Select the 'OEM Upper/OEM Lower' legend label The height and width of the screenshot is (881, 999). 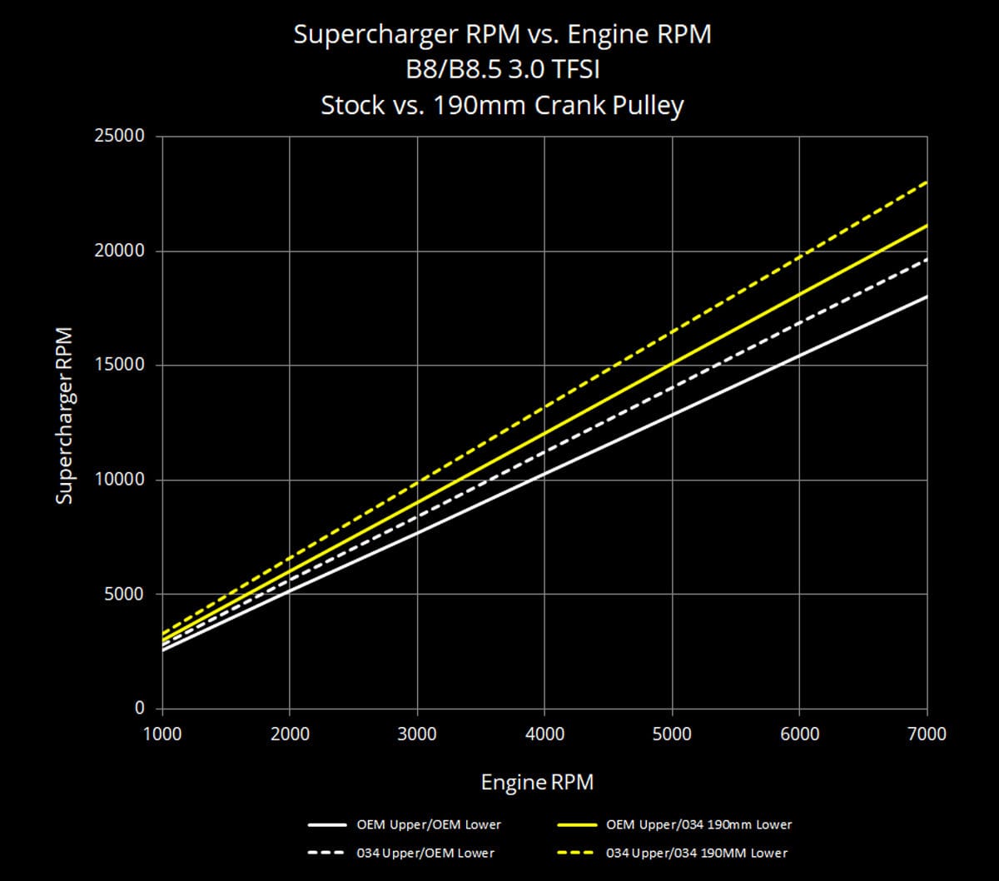(x=429, y=825)
